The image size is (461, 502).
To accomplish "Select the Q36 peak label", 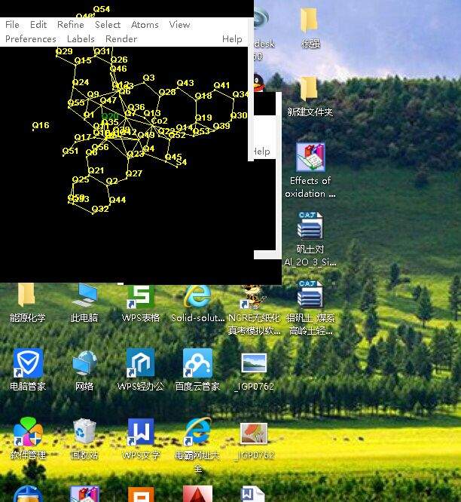I will [x=136, y=107].
